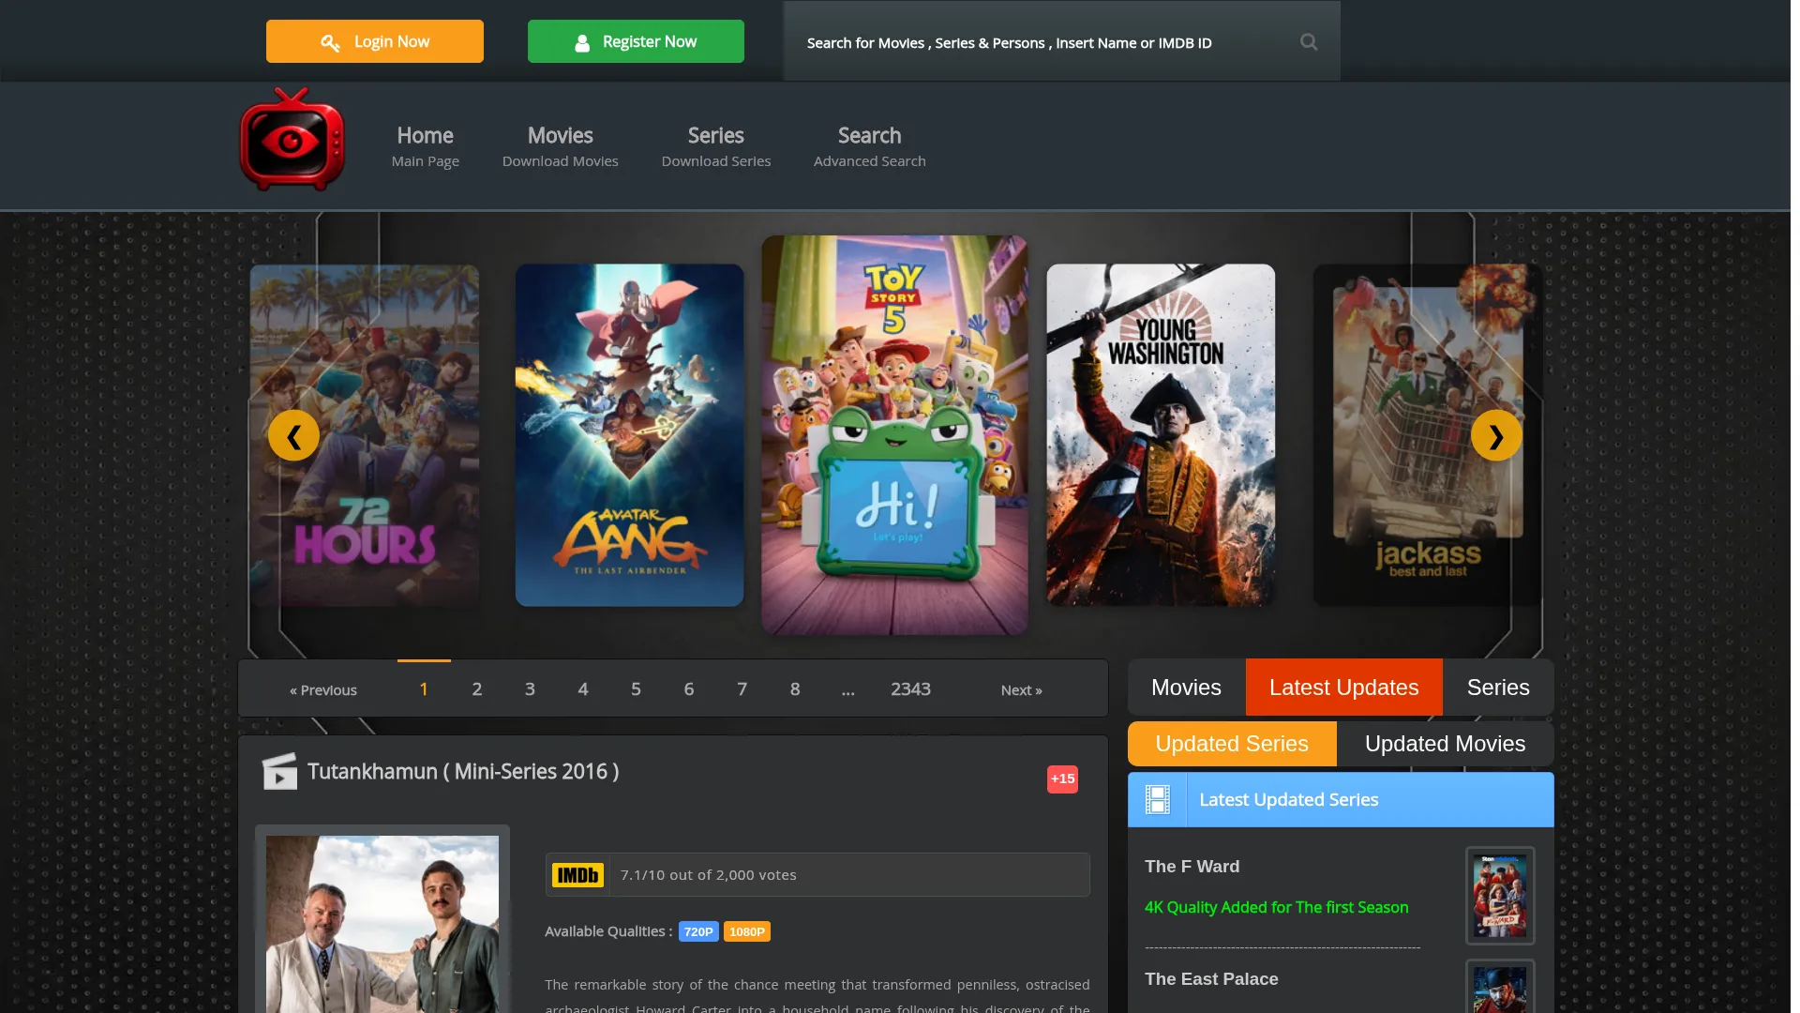Viewport: 1800px width, 1013px height.
Task: Go to page 1
Action: point(424,689)
